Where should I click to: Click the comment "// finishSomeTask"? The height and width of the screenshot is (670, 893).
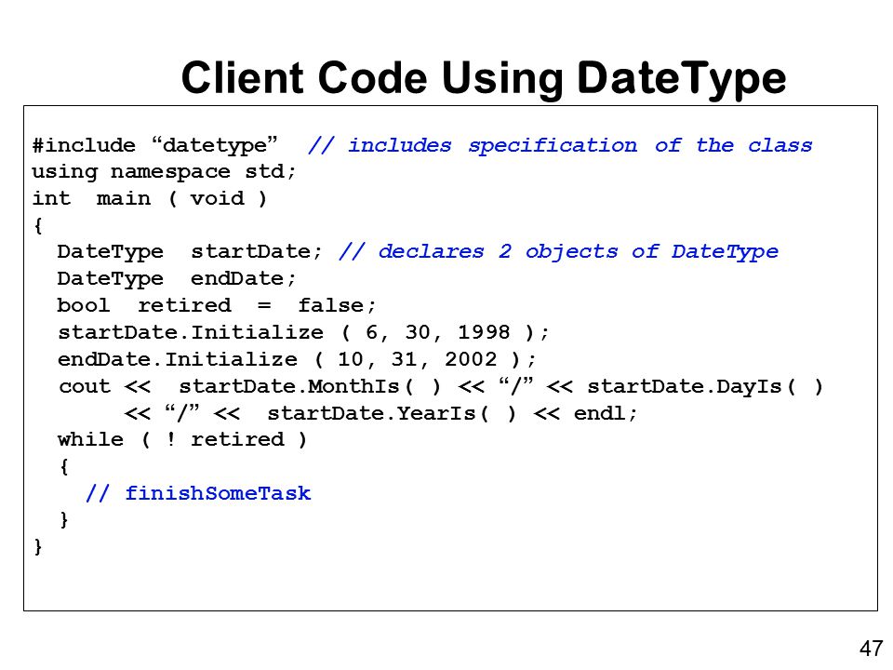tap(198, 493)
